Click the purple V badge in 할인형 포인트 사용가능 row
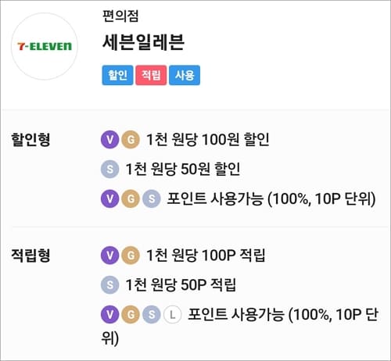 coord(110,198)
